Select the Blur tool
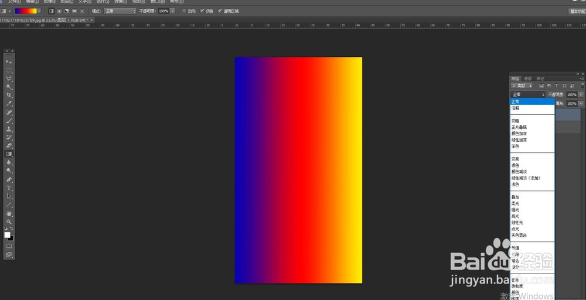 click(x=9, y=162)
